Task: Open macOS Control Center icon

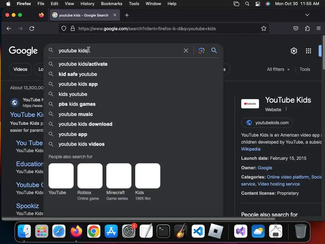Action: point(258,4)
